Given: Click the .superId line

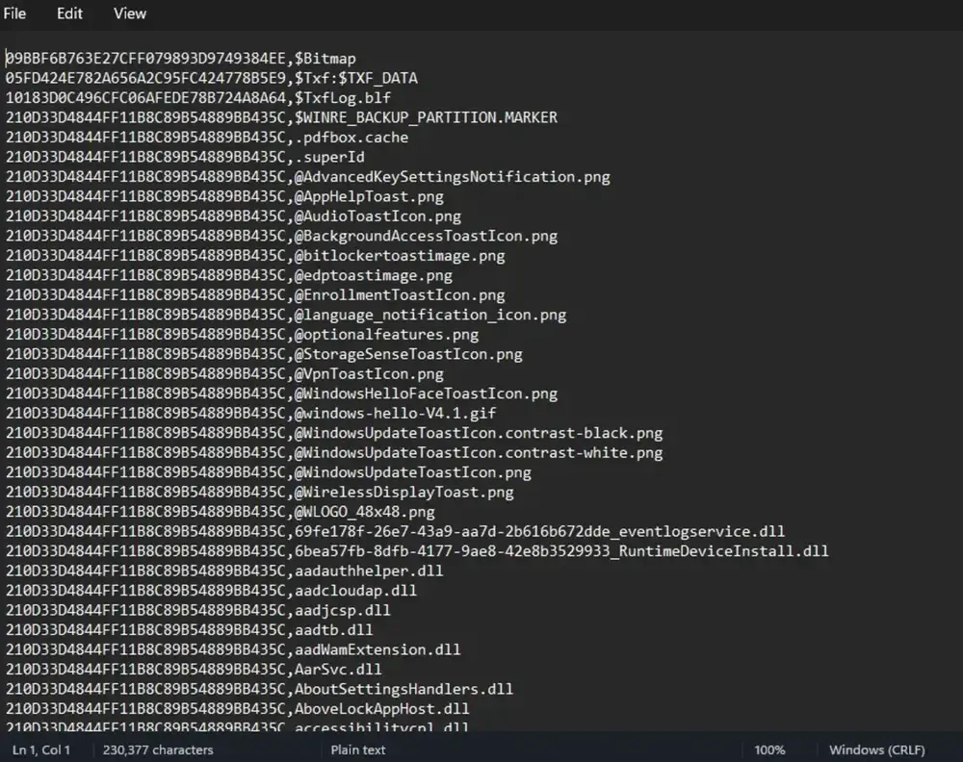Looking at the screenshot, I should click(185, 157).
